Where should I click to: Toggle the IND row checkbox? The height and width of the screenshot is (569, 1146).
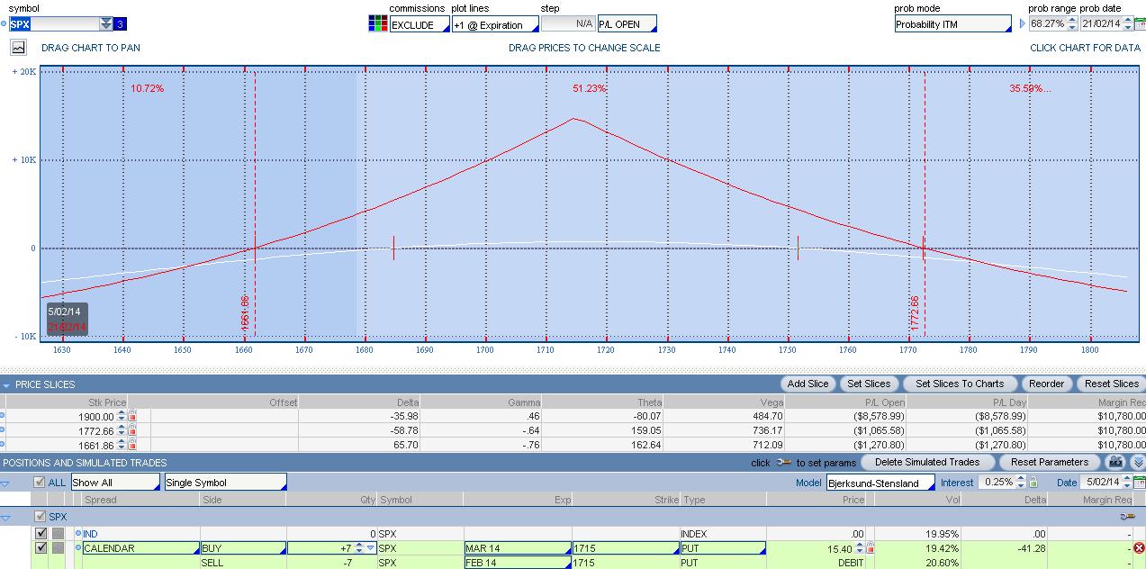(x=41, y=534)
